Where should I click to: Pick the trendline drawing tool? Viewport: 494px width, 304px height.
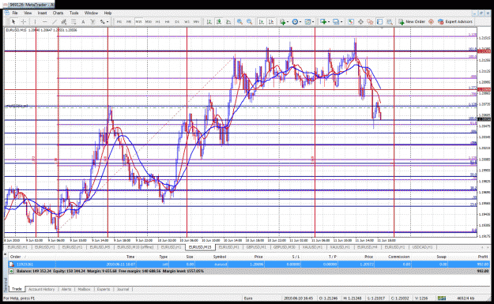point(55,22)
